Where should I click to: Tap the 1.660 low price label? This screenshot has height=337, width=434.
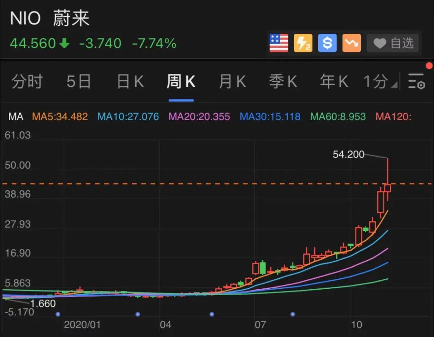43,304
